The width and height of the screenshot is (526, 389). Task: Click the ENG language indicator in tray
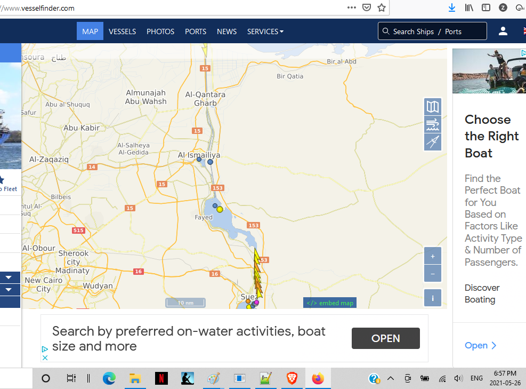pos(476,378)
